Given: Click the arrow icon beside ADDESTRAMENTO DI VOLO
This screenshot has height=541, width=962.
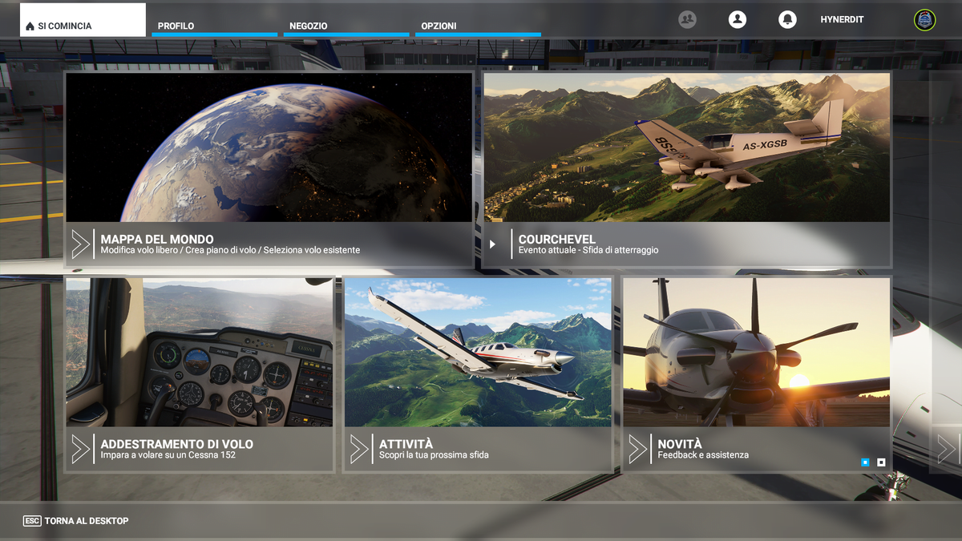Looking at the screenshot, I should point(80,449).
